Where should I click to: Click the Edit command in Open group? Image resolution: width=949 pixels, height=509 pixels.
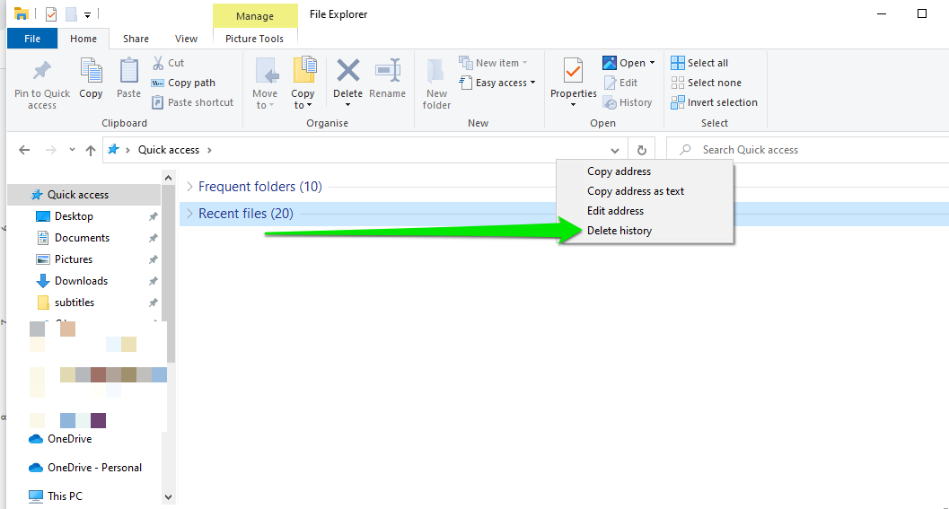click(621, 83)
